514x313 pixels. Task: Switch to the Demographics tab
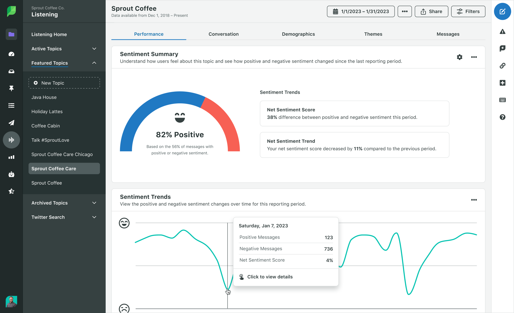pos(298,34)
